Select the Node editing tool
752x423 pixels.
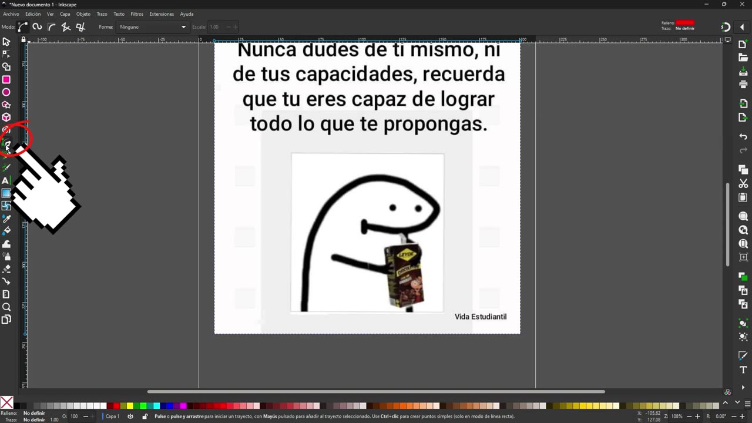tap(6, 54)
